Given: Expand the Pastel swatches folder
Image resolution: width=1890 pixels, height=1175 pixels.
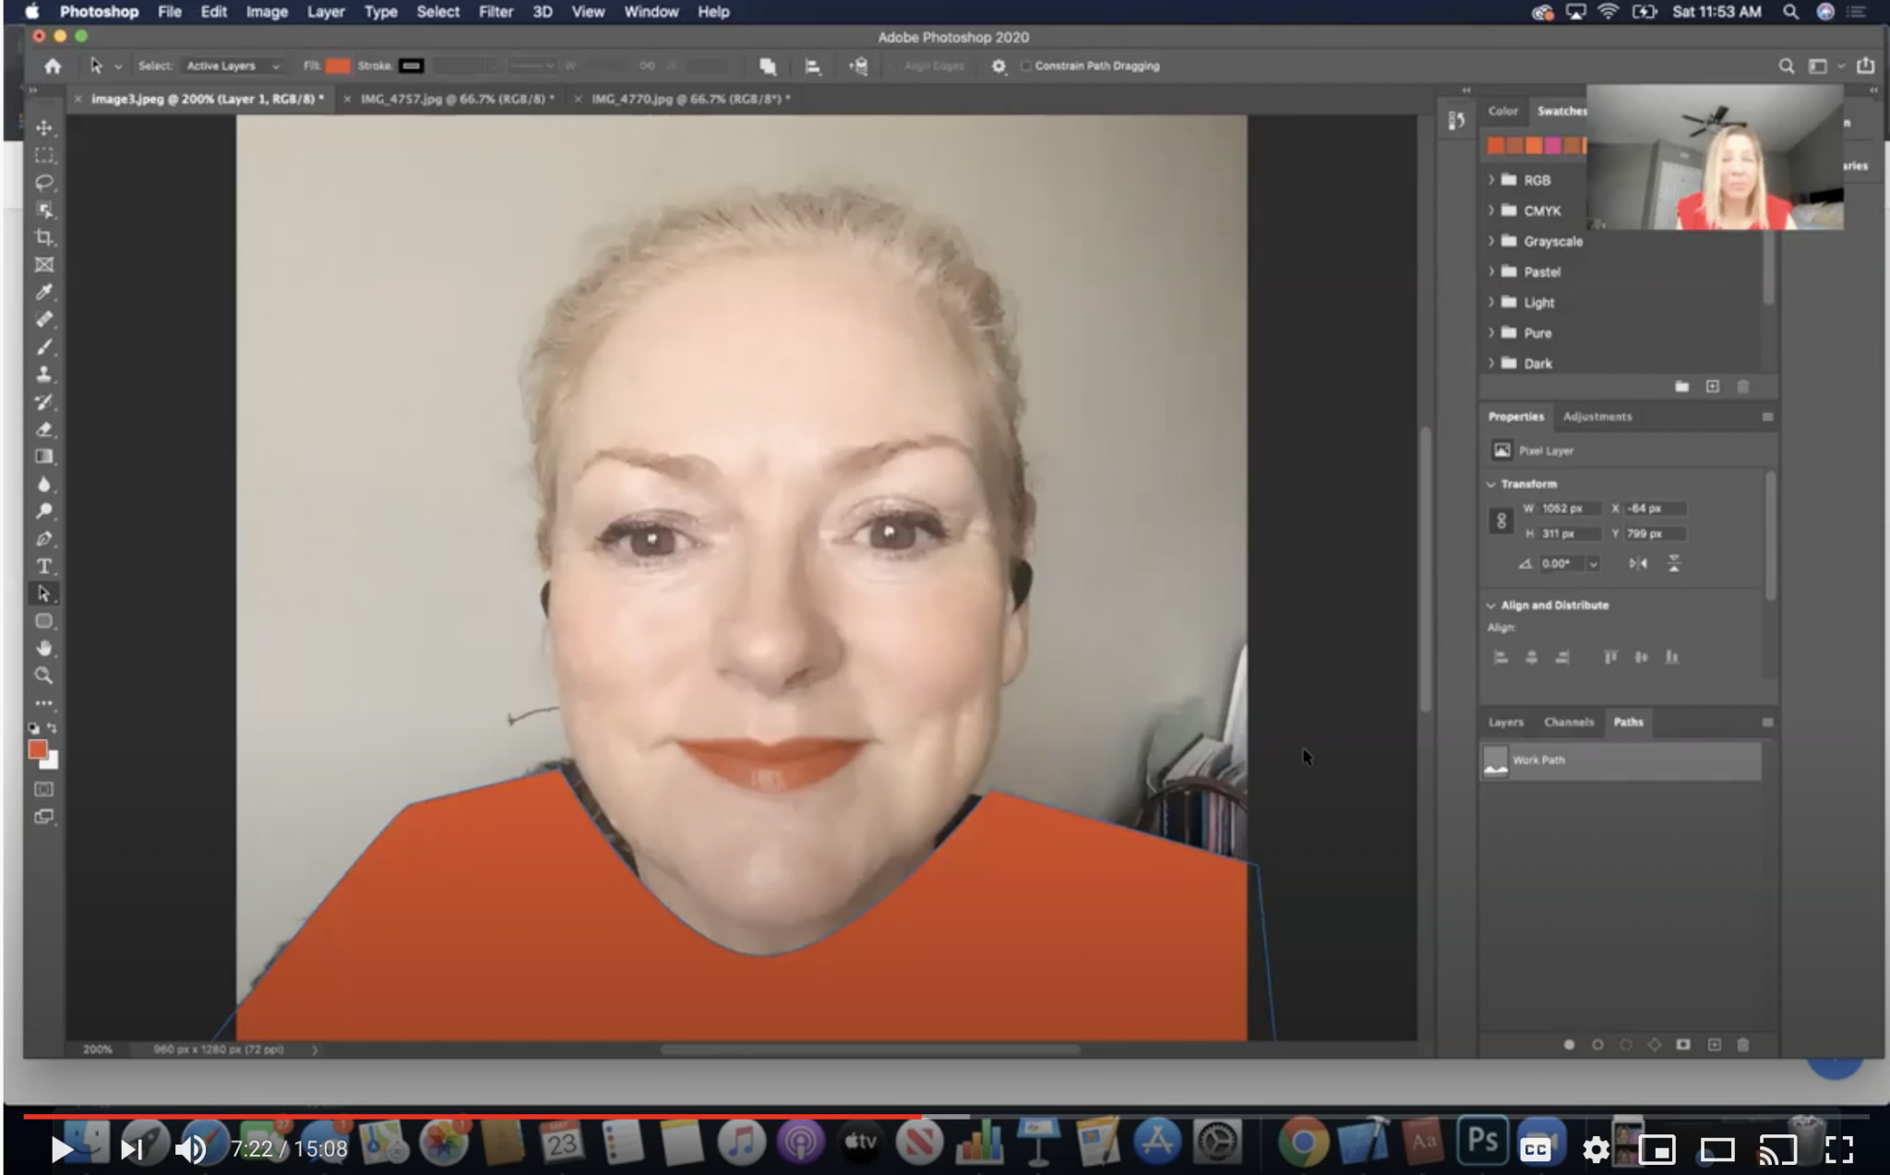Looking at the screenshot, I should coord(1491,271).
